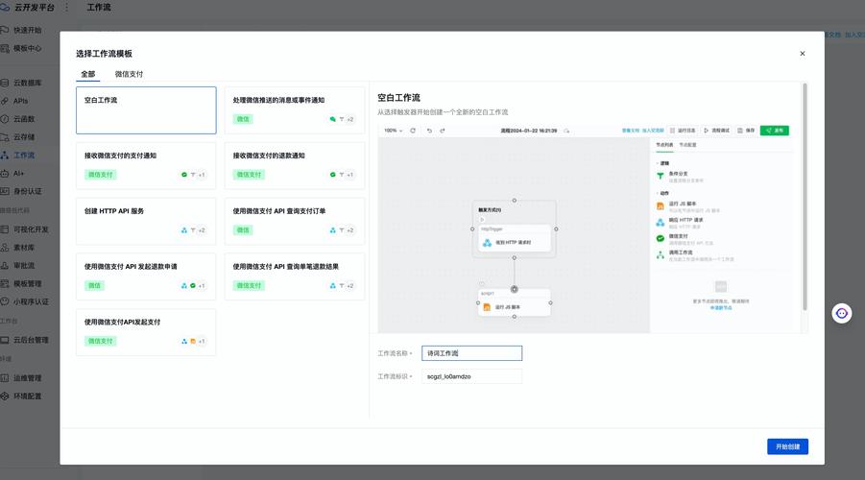This screenshot has height=480, width=865.
Task: Select the 处理微信推送的消息或事件通知 template
Action: (x=294, y=110)
